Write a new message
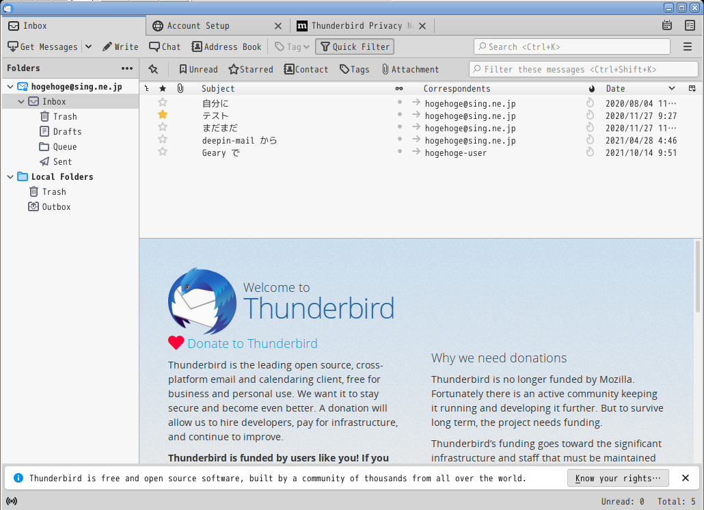704x510 pixels. click(120, 46)
